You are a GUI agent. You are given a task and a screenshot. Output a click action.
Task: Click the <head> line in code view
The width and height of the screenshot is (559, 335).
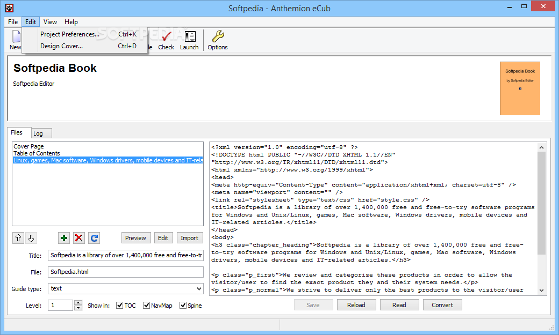click(223, 177)
